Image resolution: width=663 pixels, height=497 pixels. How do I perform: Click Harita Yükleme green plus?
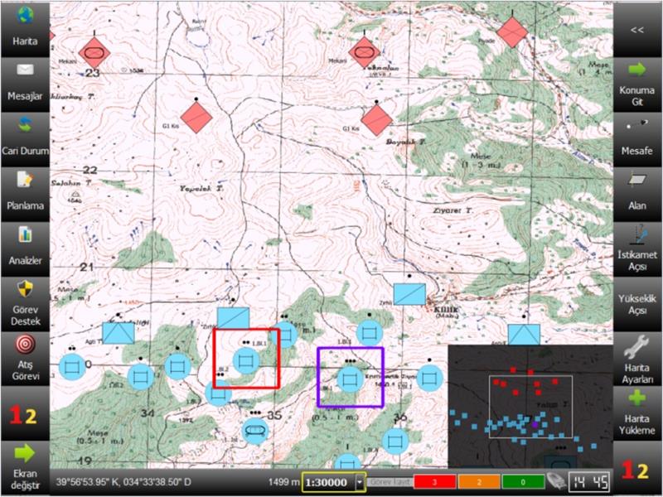coord(637,412)
